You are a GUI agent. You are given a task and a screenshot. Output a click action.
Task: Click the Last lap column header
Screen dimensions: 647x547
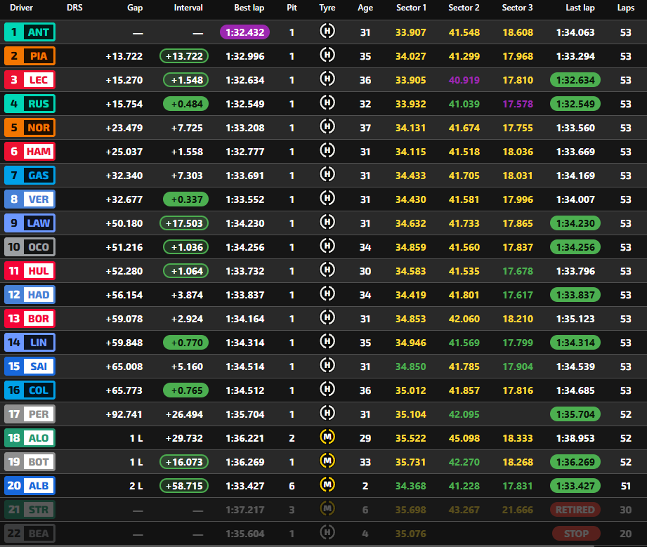580,8
